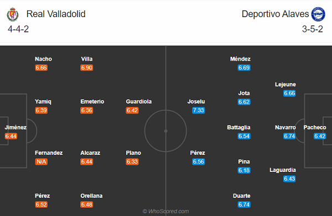Screen dimensions: 332x216
Task: Select Villa's 6.90 rating badge
Action: (87, 68)
